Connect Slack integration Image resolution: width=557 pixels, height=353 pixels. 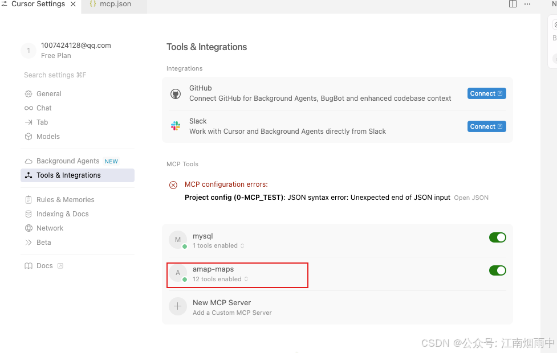486,126
